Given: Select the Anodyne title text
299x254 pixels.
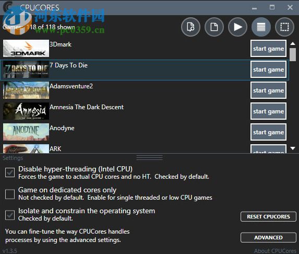Looking at the screenshot, I should tap(62, 128).
